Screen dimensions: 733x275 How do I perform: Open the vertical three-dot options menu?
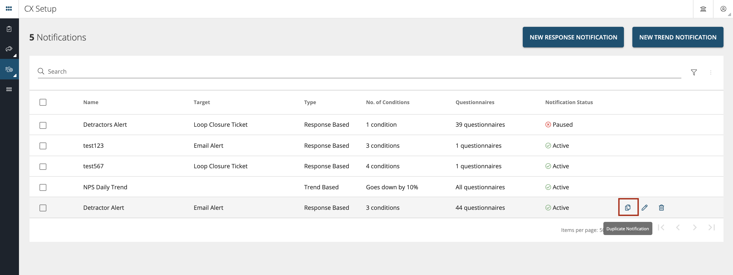tap(711, 72)
